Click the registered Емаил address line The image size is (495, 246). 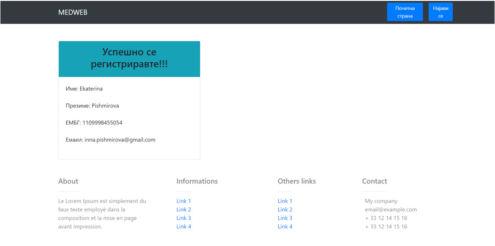[110, 140]
